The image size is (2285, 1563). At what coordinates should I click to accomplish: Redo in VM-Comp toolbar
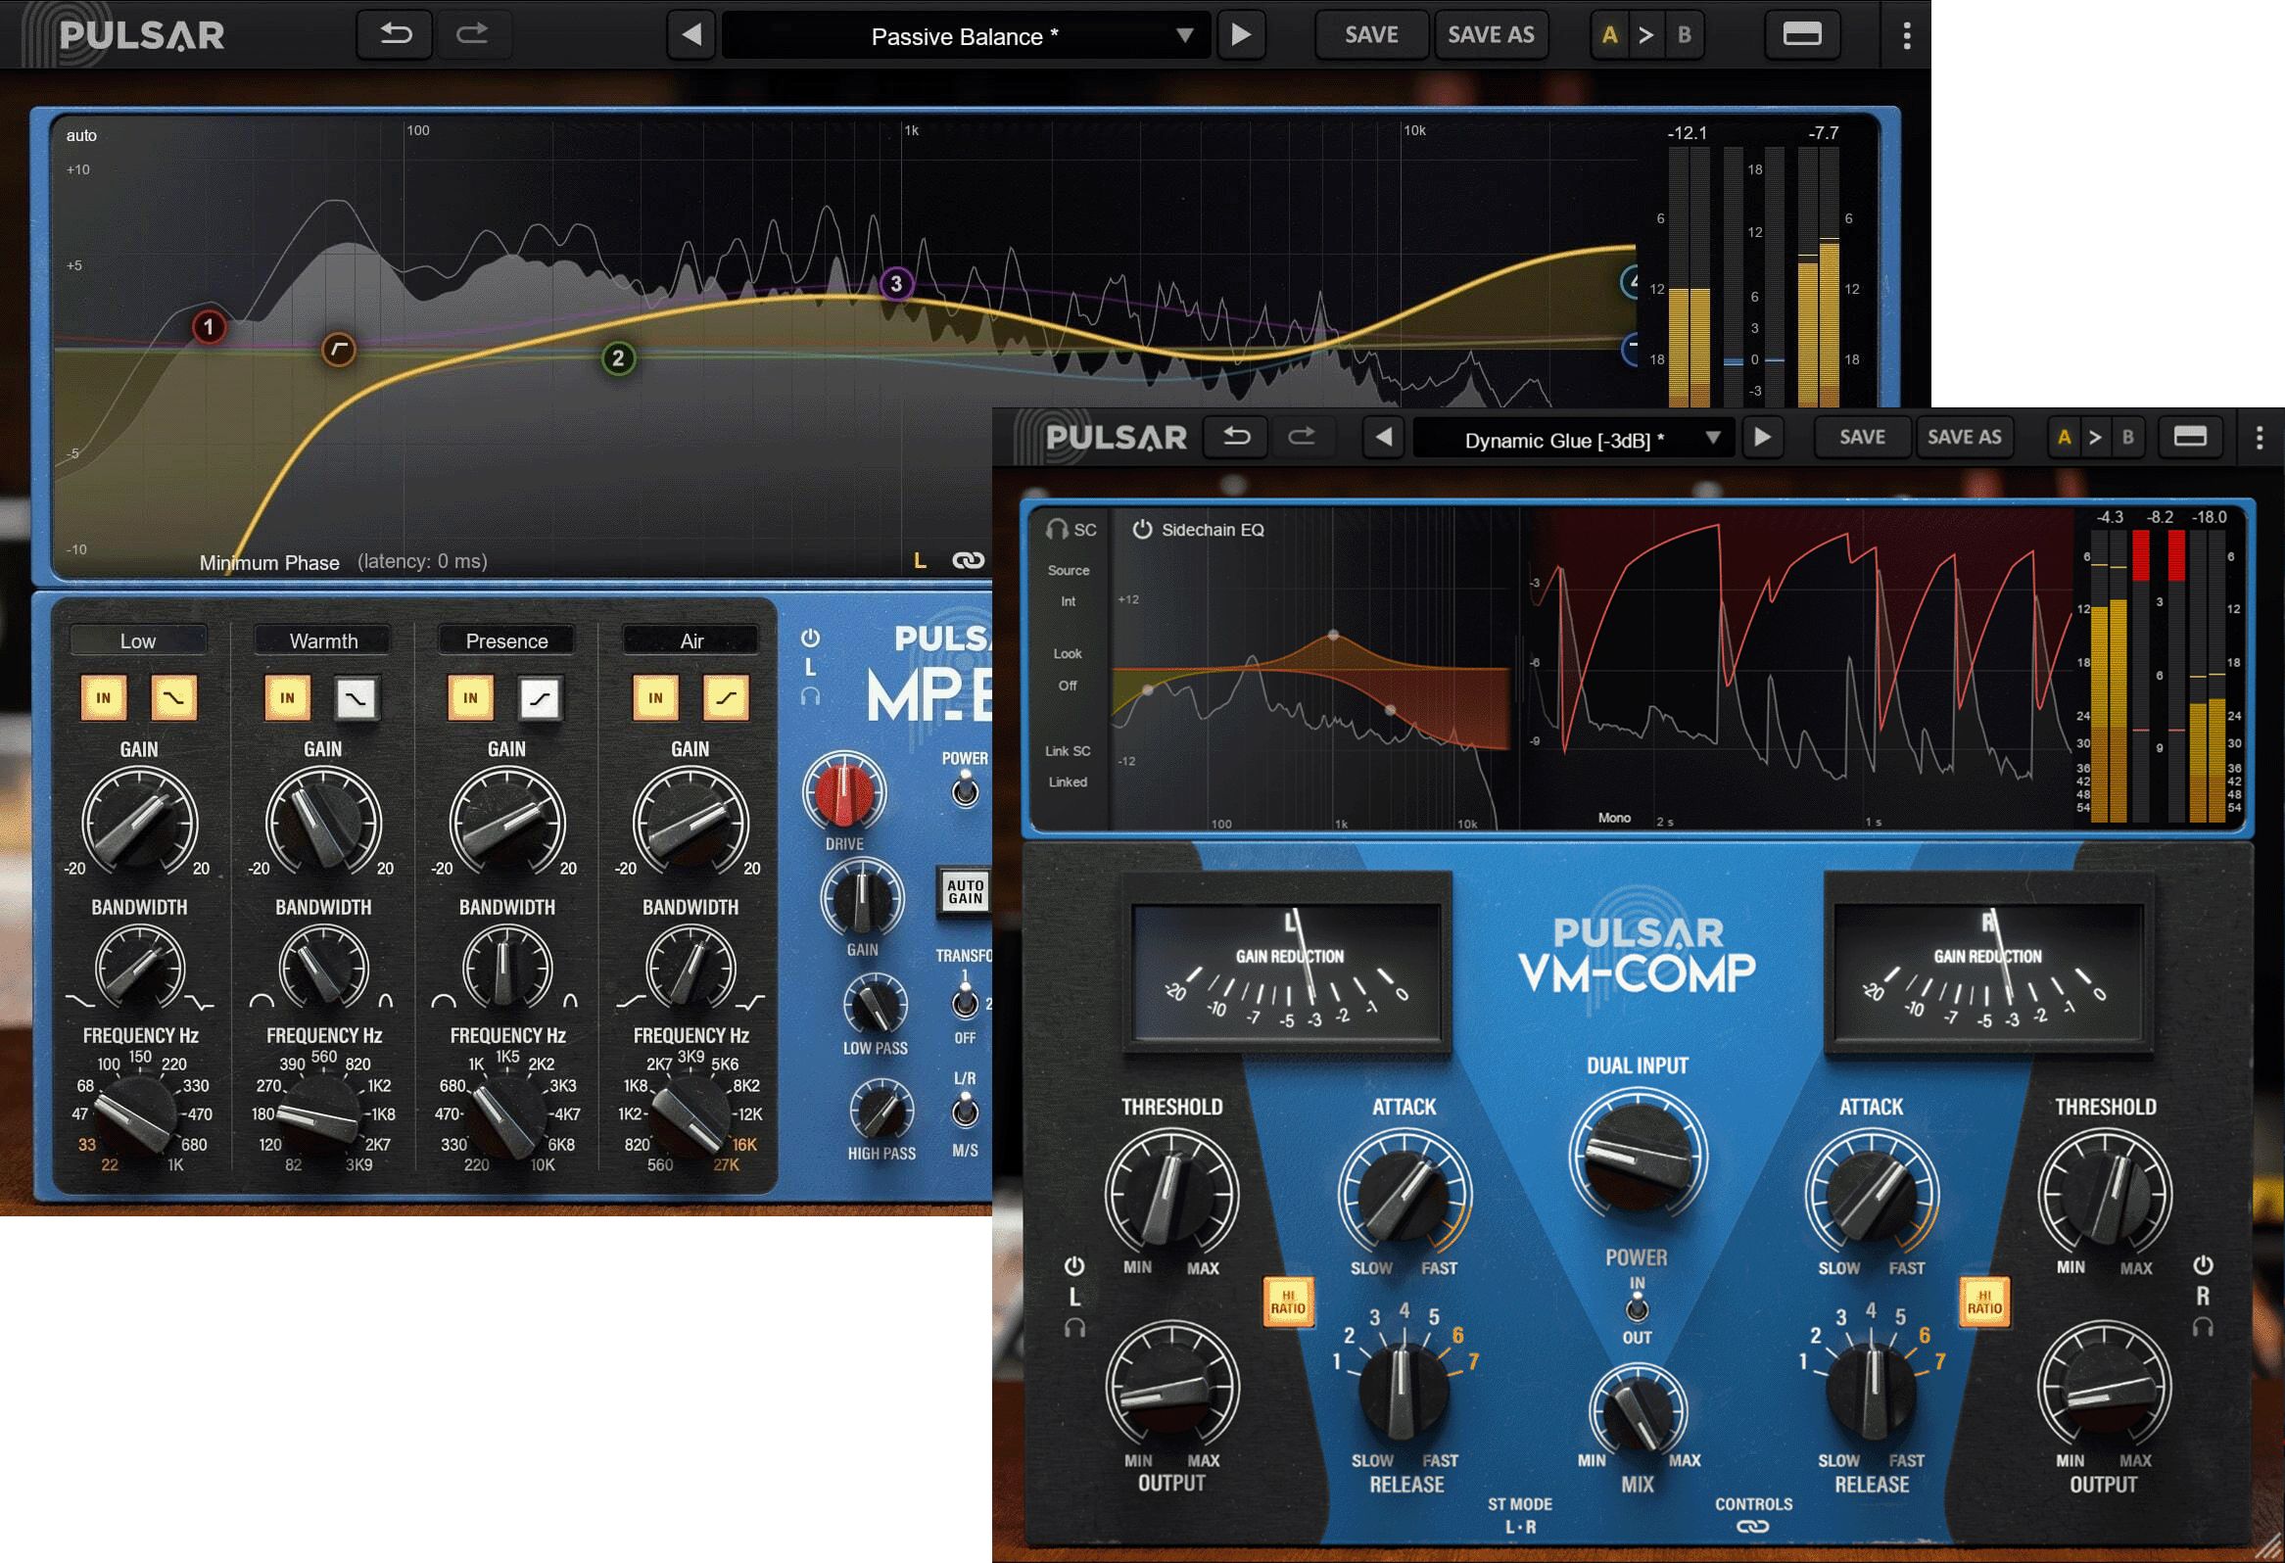click(1302, 437)
